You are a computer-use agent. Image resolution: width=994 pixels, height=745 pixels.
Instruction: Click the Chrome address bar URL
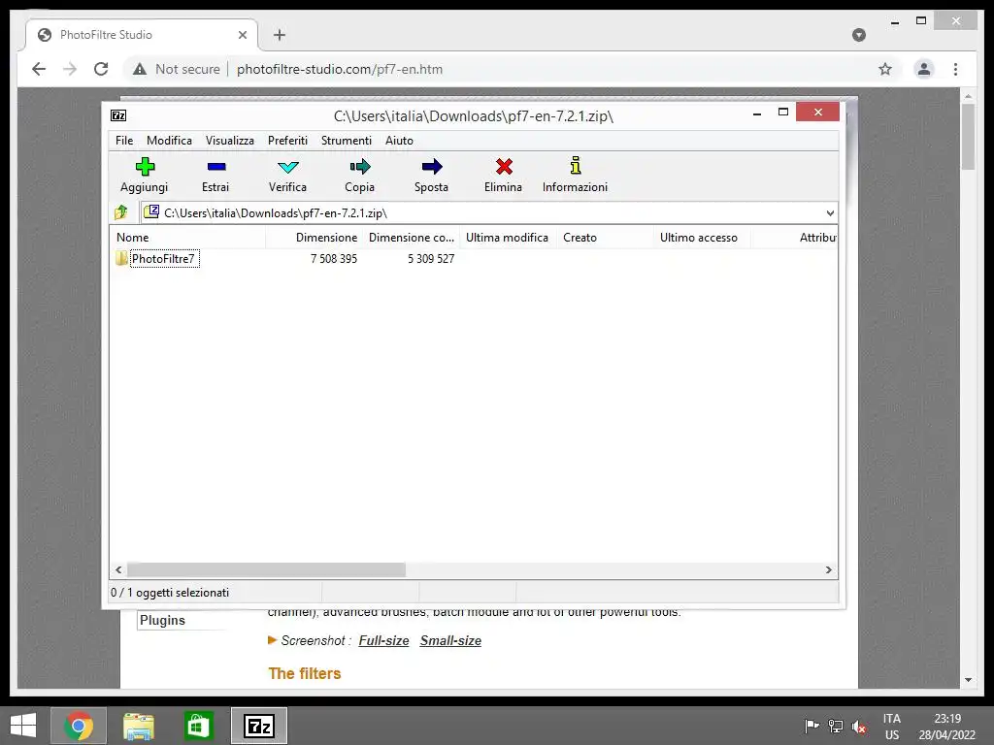point(340,69)
